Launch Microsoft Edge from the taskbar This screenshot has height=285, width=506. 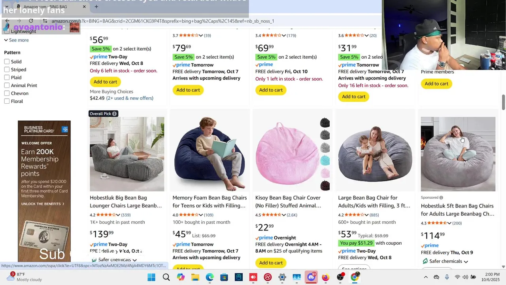click(210, 277)
